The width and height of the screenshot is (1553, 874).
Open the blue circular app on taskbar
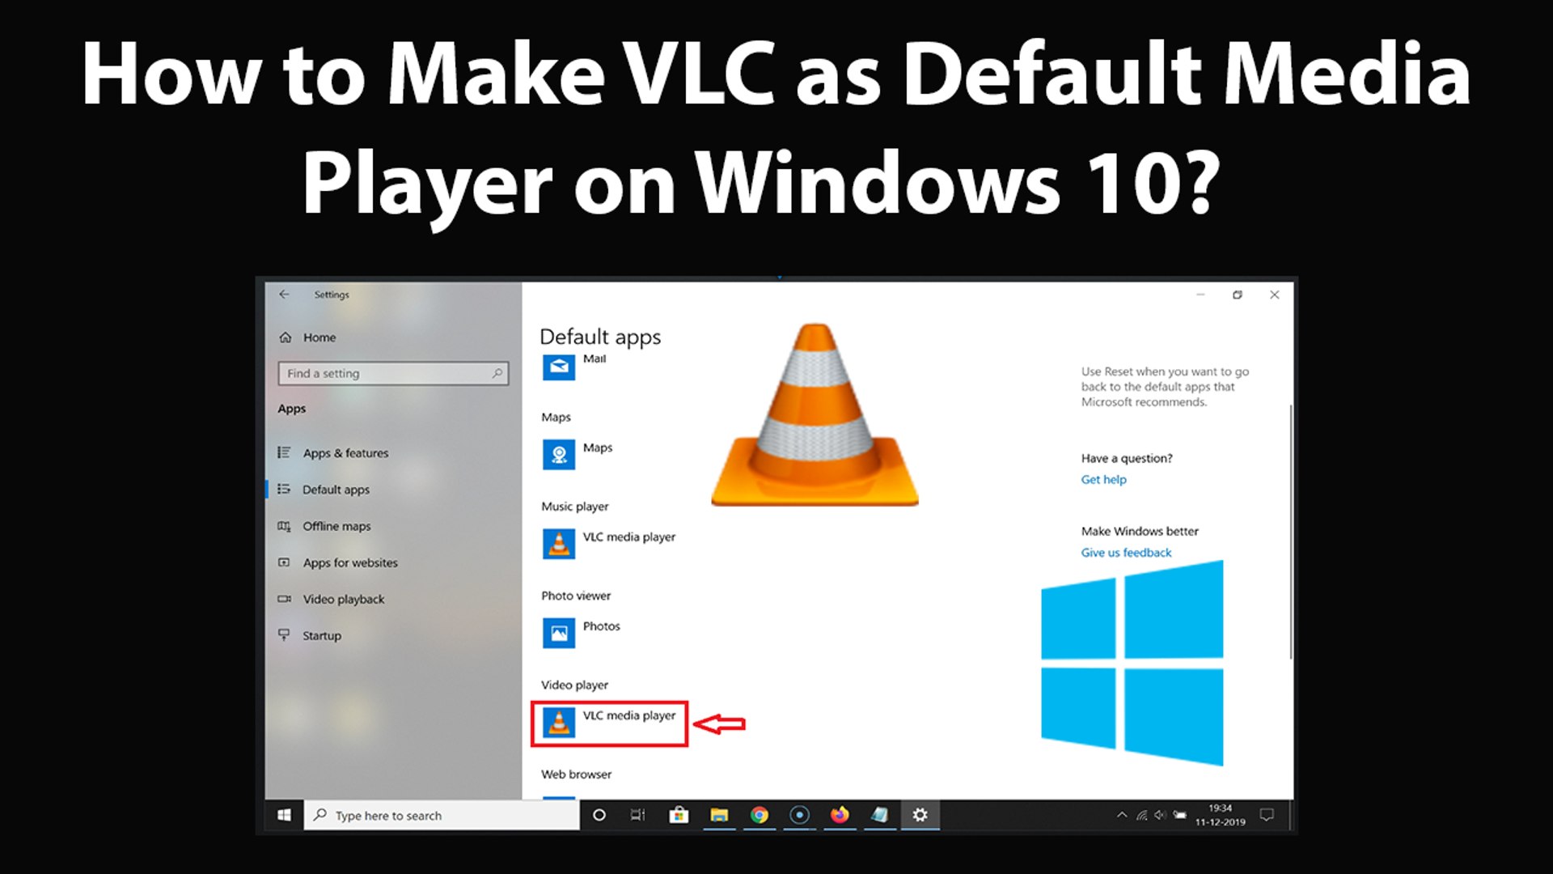click(x=799, y=815)
